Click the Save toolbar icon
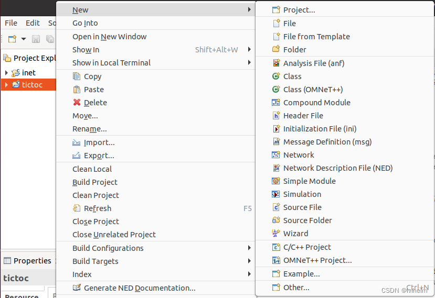The width and height of the screenshot is (435, 298). pos(36,39)
